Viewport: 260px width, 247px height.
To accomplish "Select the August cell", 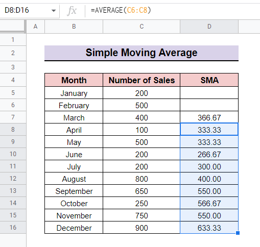I will [x=74, y=179].
